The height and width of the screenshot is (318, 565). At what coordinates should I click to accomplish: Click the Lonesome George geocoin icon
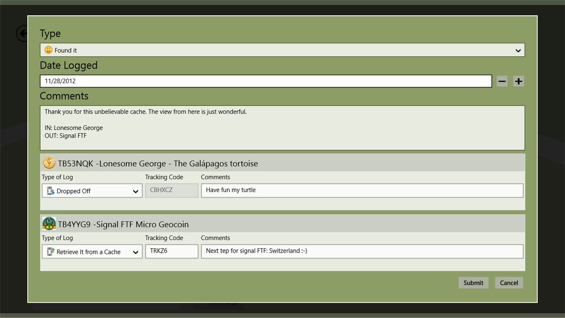coord(49,163)
